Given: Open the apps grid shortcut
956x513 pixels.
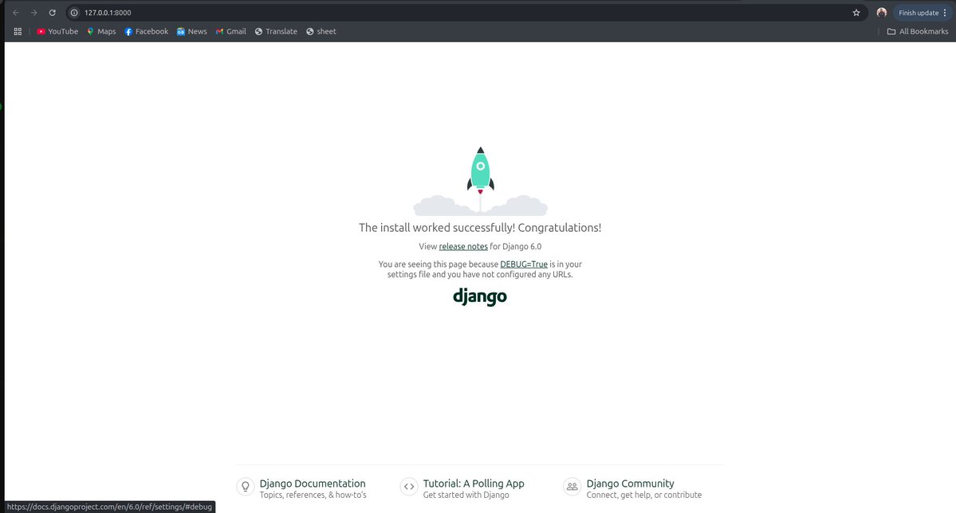Looking at the screenshot, I should coord(18,32).
